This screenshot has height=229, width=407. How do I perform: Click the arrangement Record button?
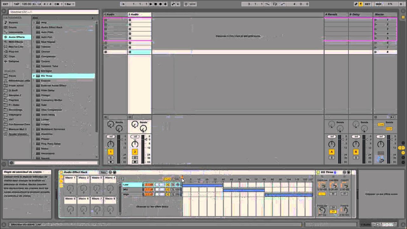pyautogui.click(x=161, y=4)
